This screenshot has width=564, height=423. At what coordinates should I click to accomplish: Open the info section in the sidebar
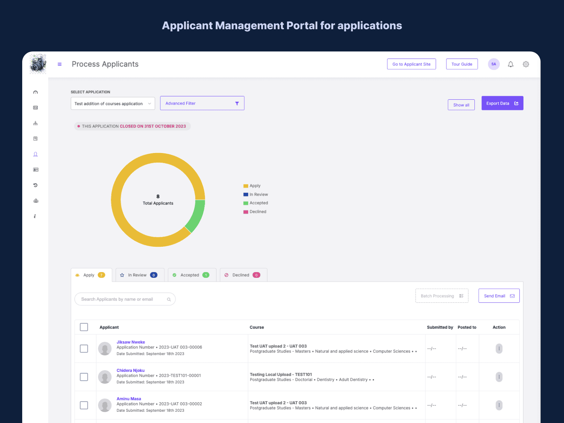pyautogui.click(x=35, y=216)
